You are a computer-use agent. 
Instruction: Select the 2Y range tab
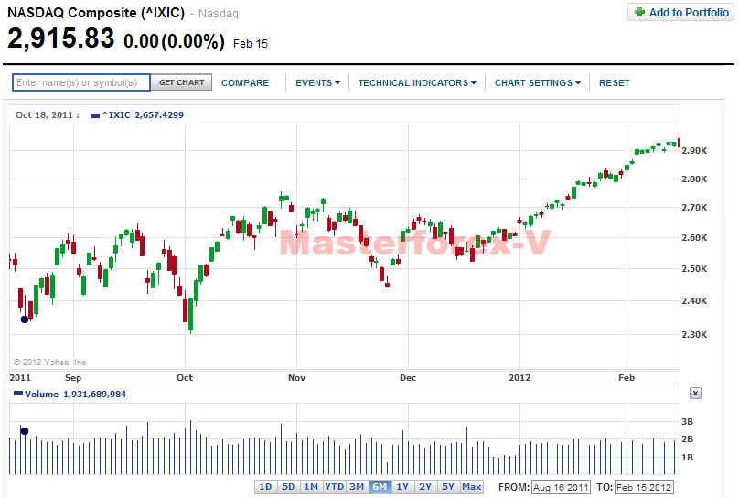coord(425,487)
